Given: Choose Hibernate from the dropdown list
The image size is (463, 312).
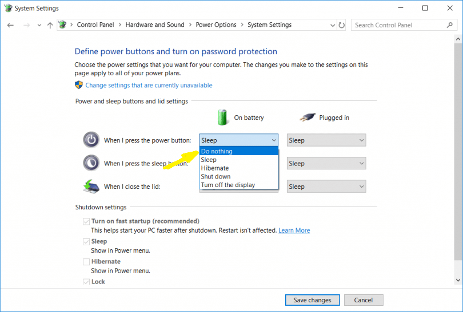Looking at the screenshot, I should 239,168.
